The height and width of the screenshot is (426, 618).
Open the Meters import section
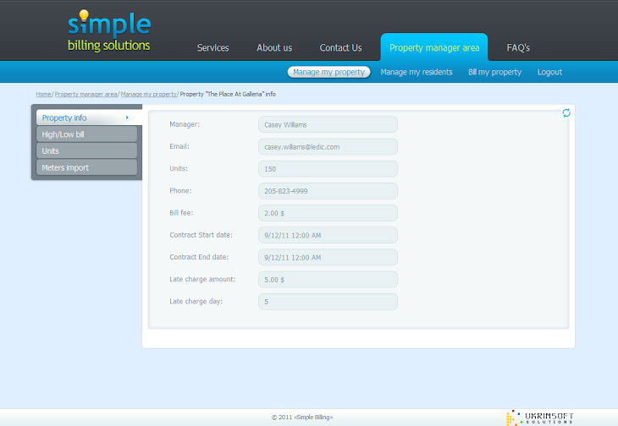pos(86,167)
